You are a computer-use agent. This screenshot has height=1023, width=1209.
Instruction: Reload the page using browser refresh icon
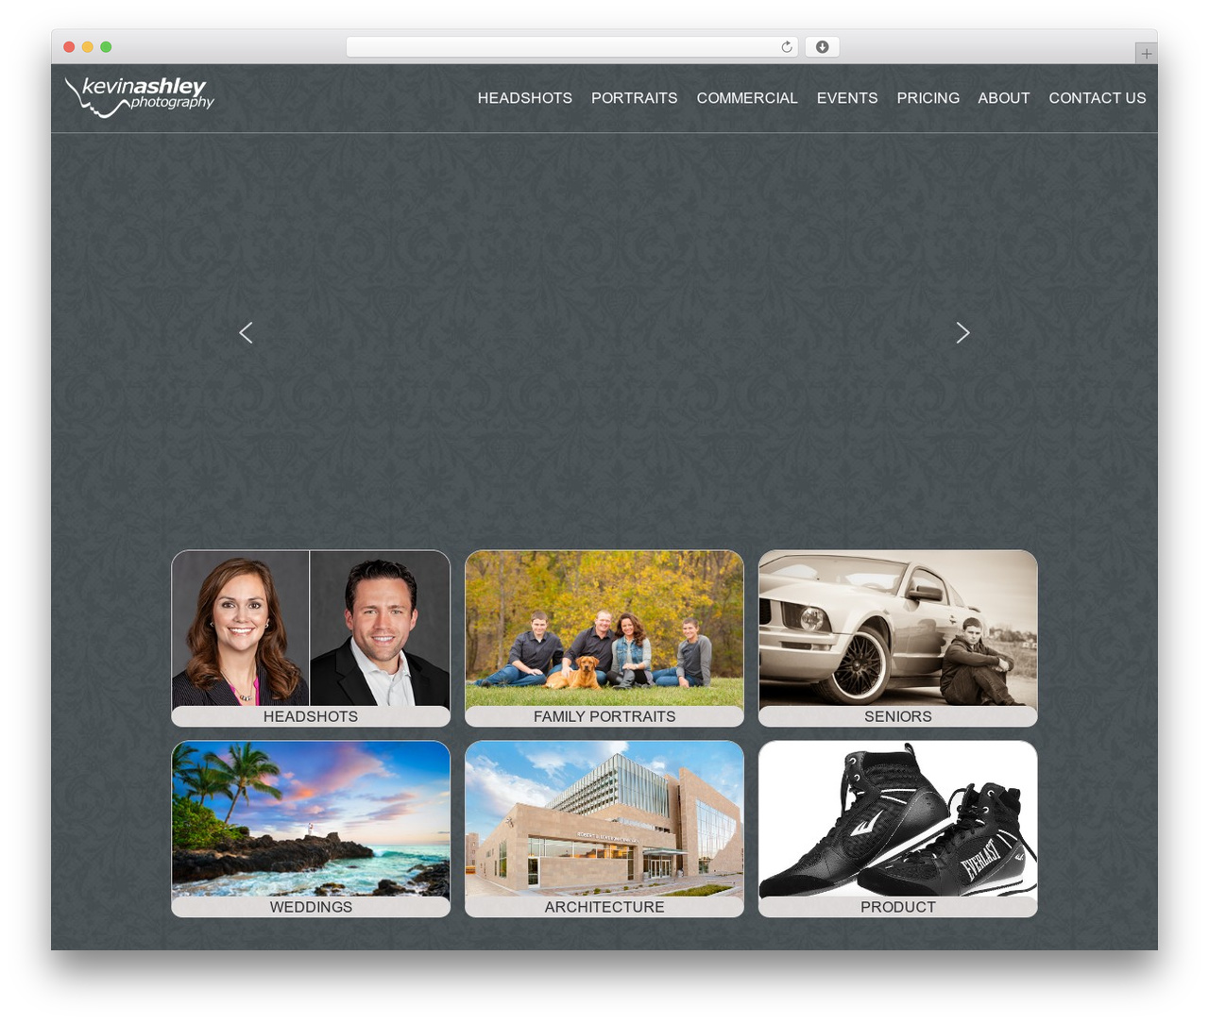tap(787, 47)
